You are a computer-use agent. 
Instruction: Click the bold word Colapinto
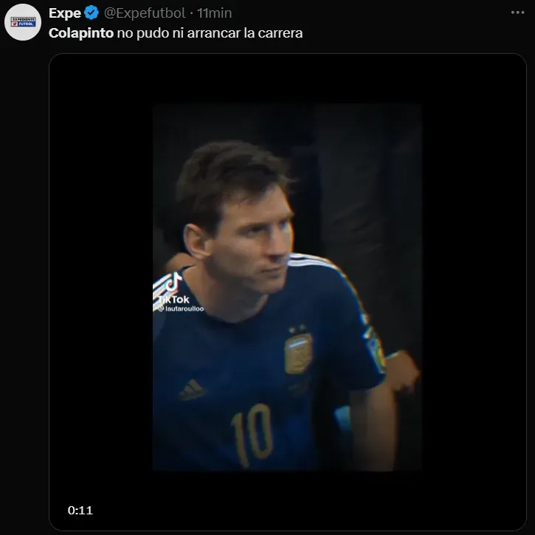point(80,33)
